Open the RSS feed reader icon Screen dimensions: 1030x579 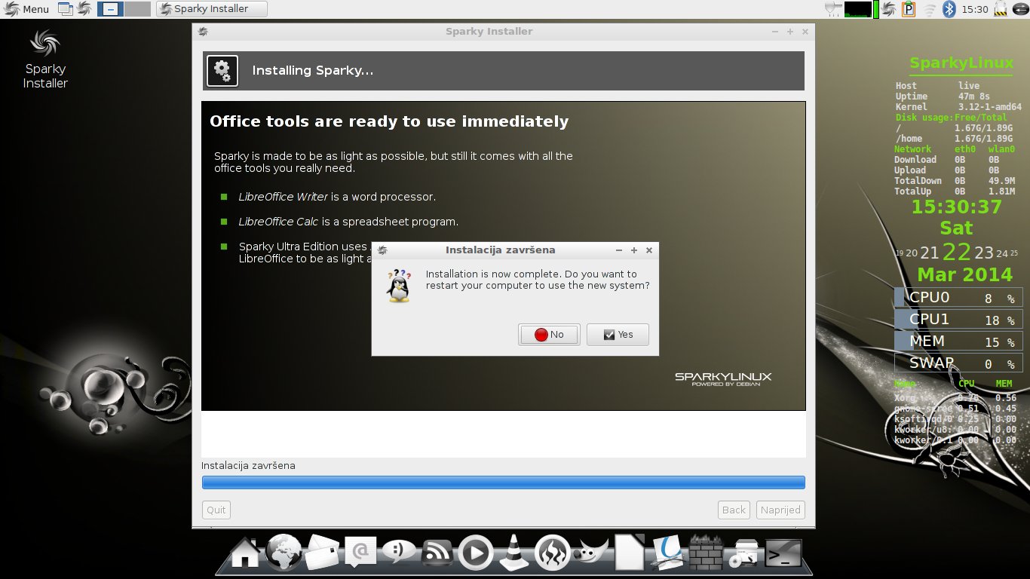(x=437, y=553)
